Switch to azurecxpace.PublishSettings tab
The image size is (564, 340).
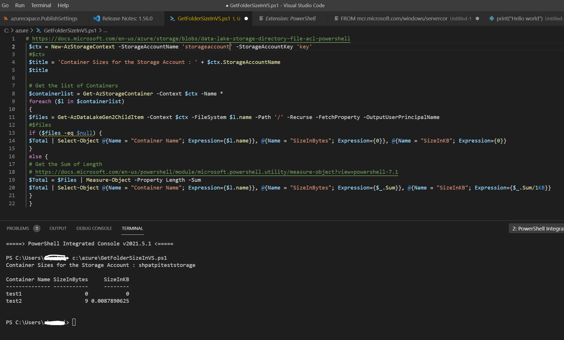[x=44, y=18]
